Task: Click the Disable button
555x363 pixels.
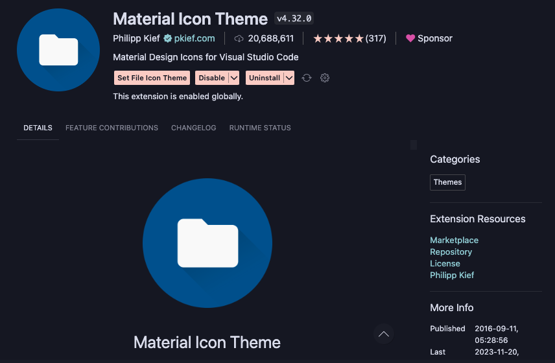Action: [x=211, y=78]
